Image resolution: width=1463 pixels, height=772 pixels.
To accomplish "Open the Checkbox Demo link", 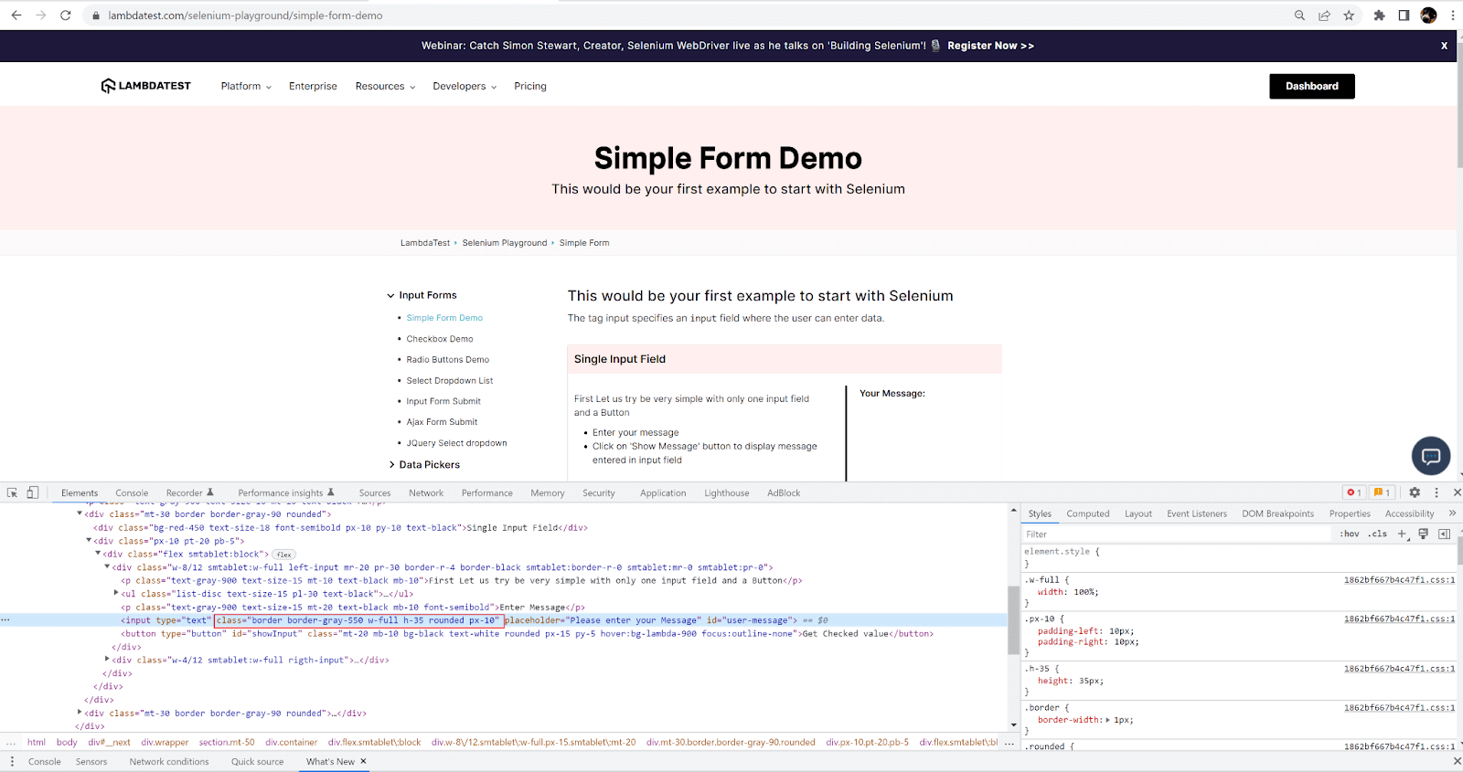I will click(440, 339).
